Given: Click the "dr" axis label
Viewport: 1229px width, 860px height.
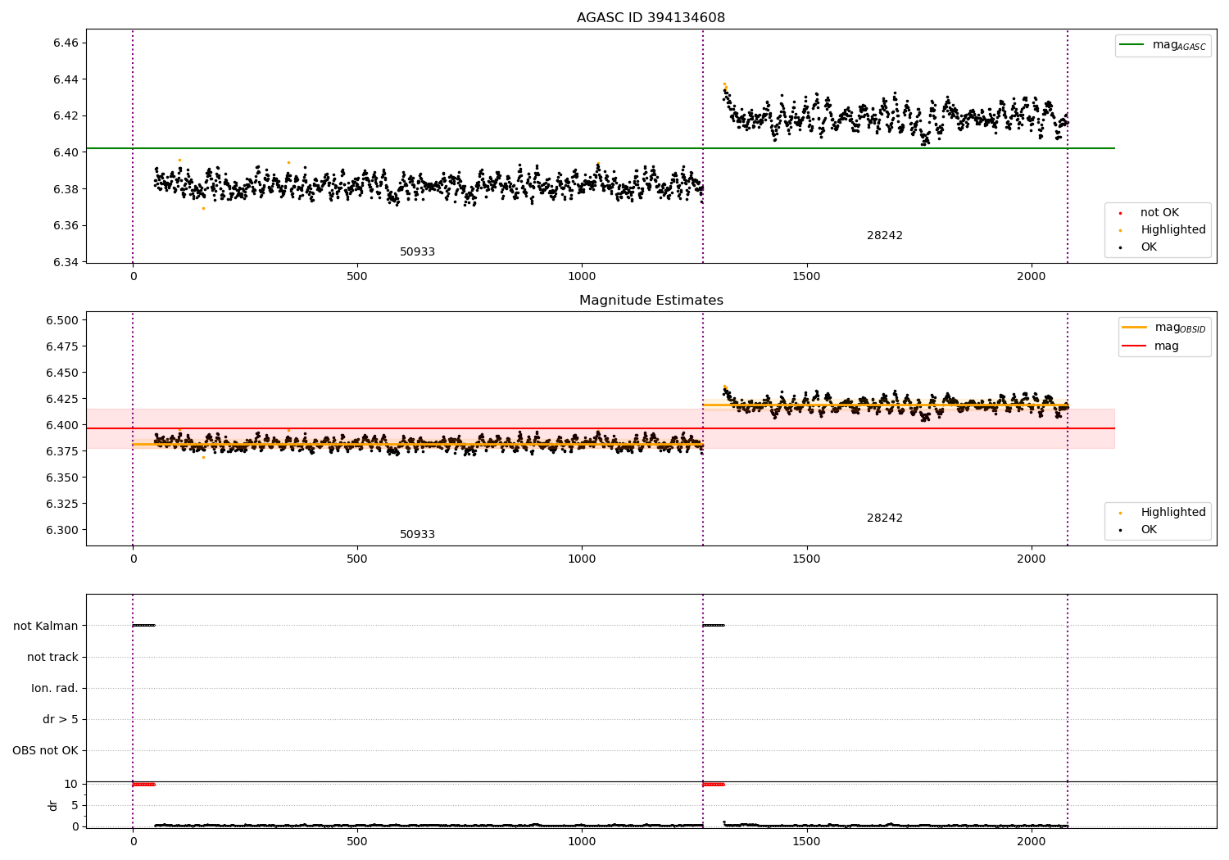Looking at the screenshot, I should tap(53, 805).
